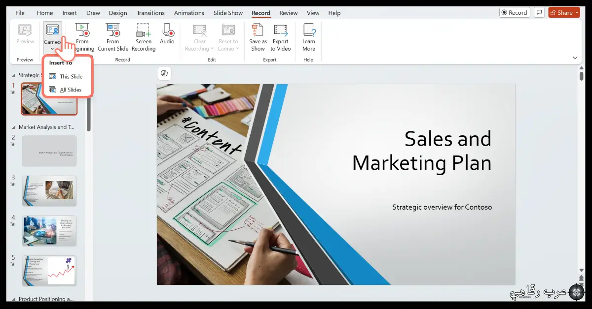Select slide 4 thumbnail
592x309 pixels.
click(49, 231)
